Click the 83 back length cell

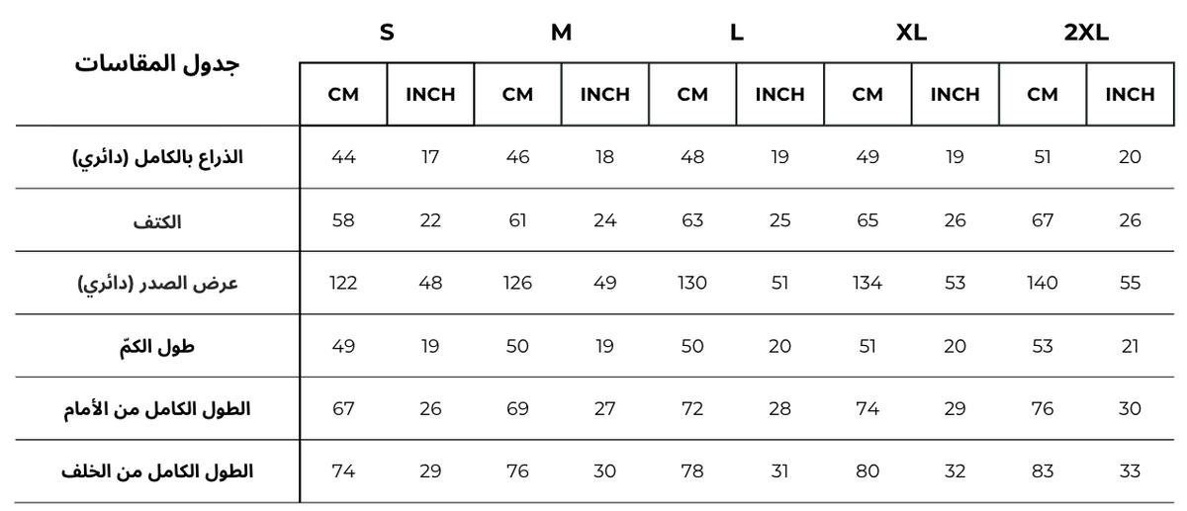[x=1043, y=471]
